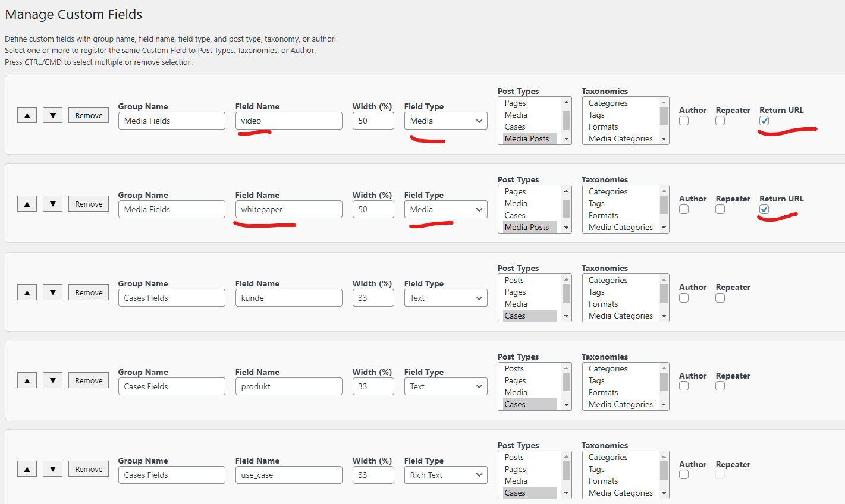Move the whitepaper field down with arrow

point(52,204)
